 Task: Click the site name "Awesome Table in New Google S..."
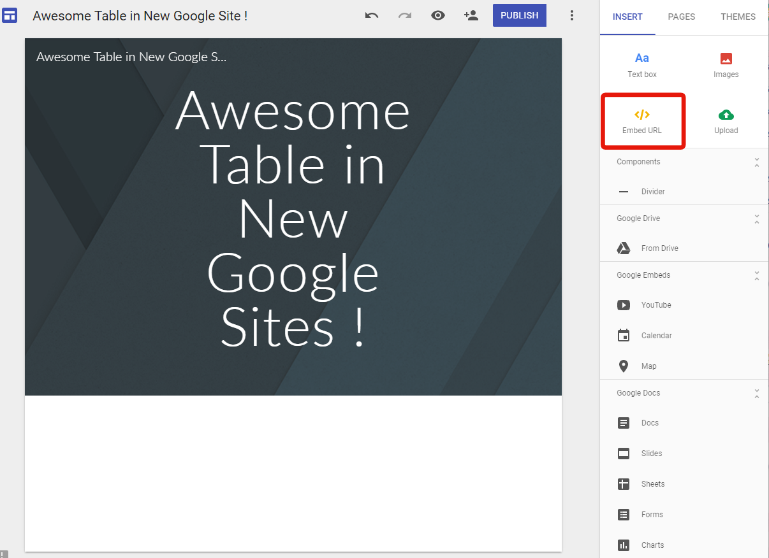click(x=131, y=57)
